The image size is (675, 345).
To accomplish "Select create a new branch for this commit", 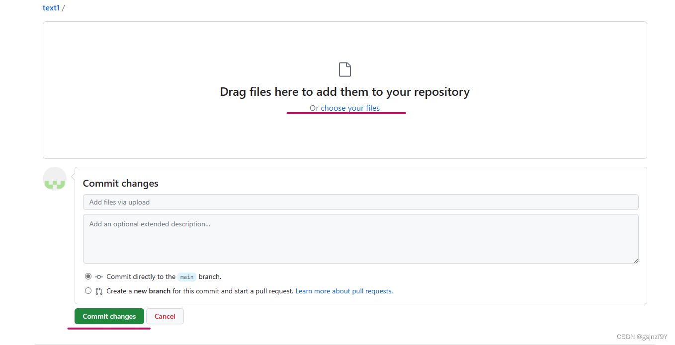I will point(88,290).
